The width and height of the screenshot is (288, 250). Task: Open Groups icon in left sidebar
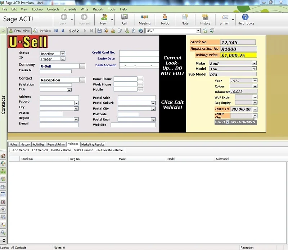coord(3,179)
